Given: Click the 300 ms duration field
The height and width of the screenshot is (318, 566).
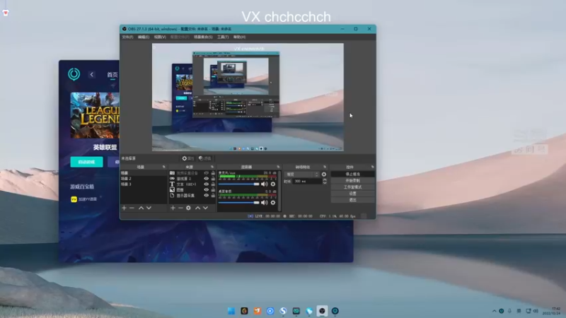Looking at the screenshot, I should coord(307,182).
